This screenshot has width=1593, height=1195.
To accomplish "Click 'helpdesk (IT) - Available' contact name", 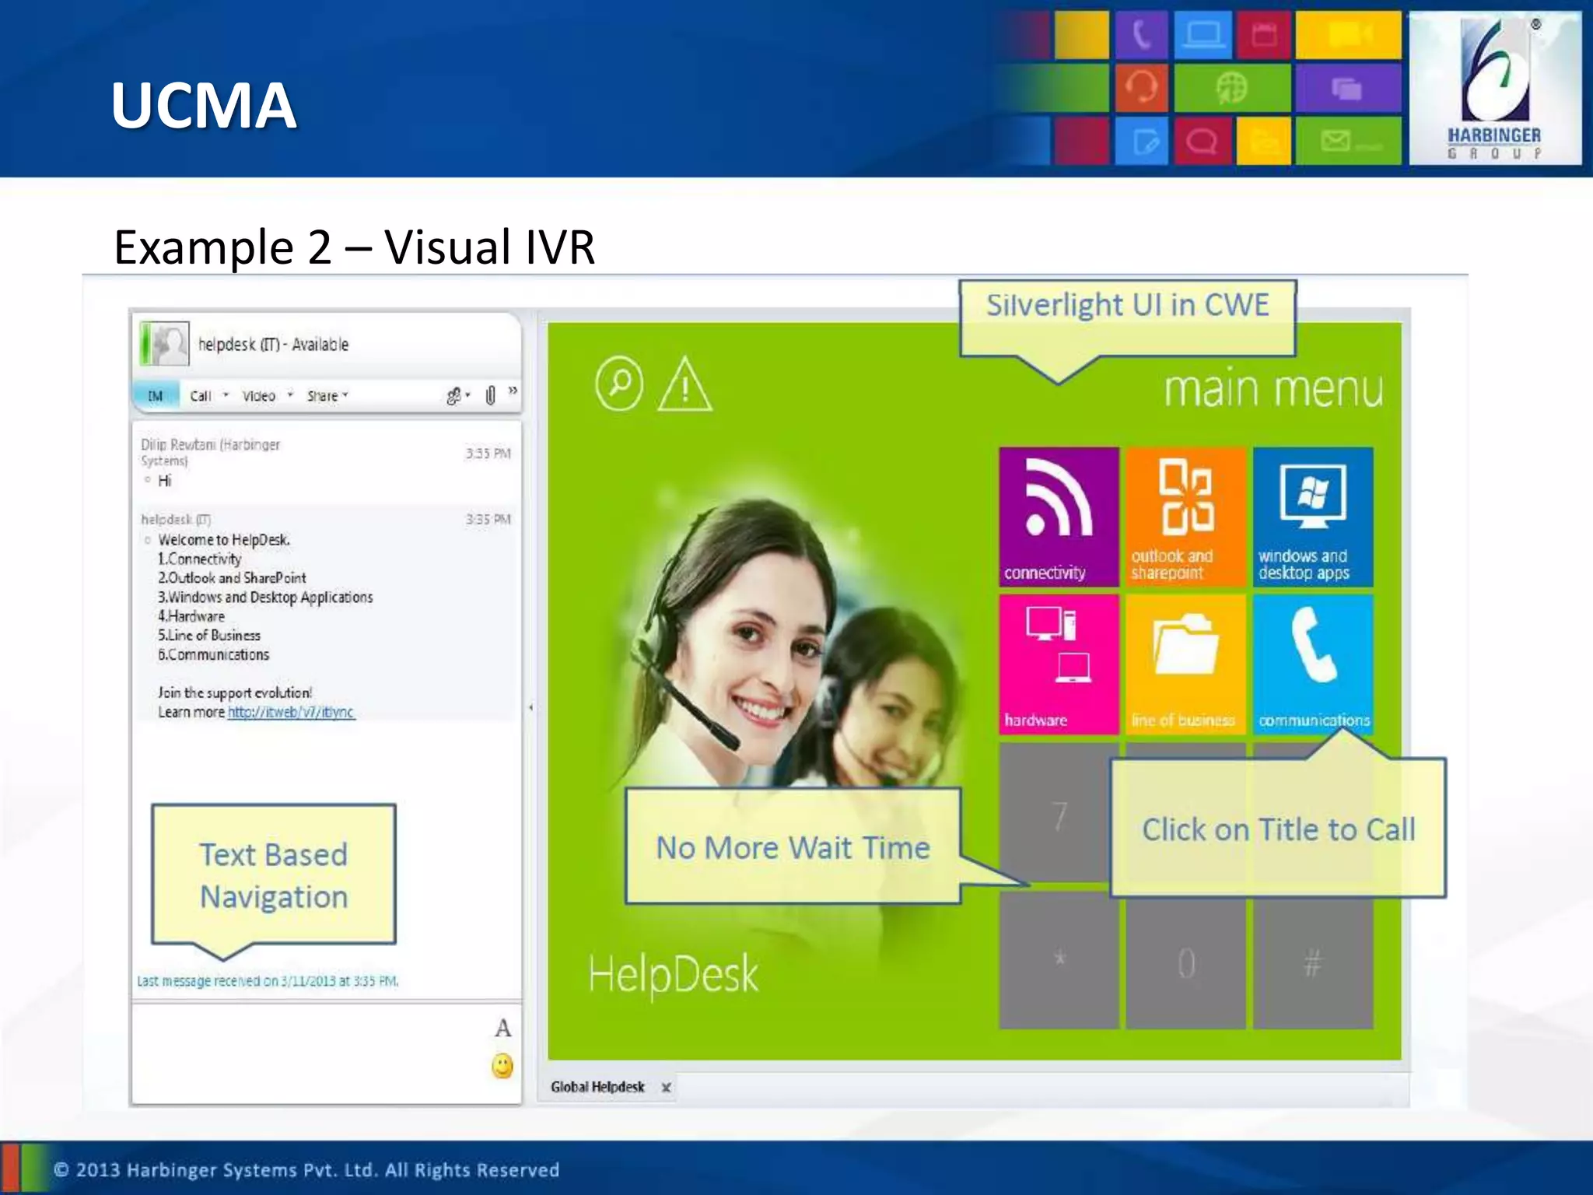I will coord(273,345).
